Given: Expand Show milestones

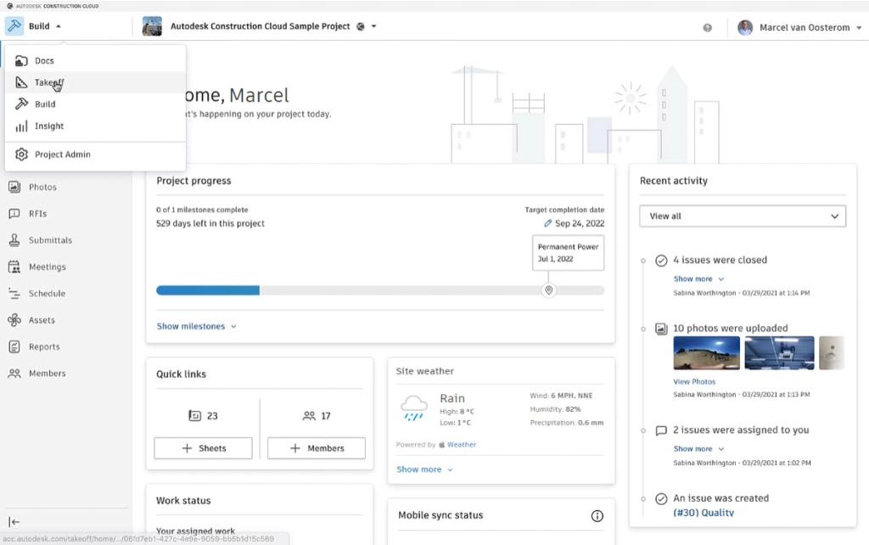Looking at the screenshot, I should click(196, 326).
